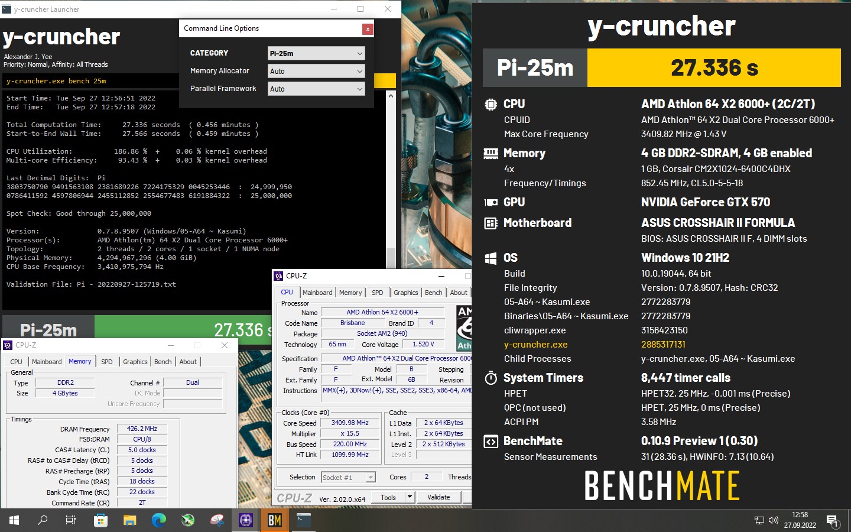851x532 pixels.
Task: Click the DRAM Frequency 426.2 MHz value
Action: coord(142,429)
